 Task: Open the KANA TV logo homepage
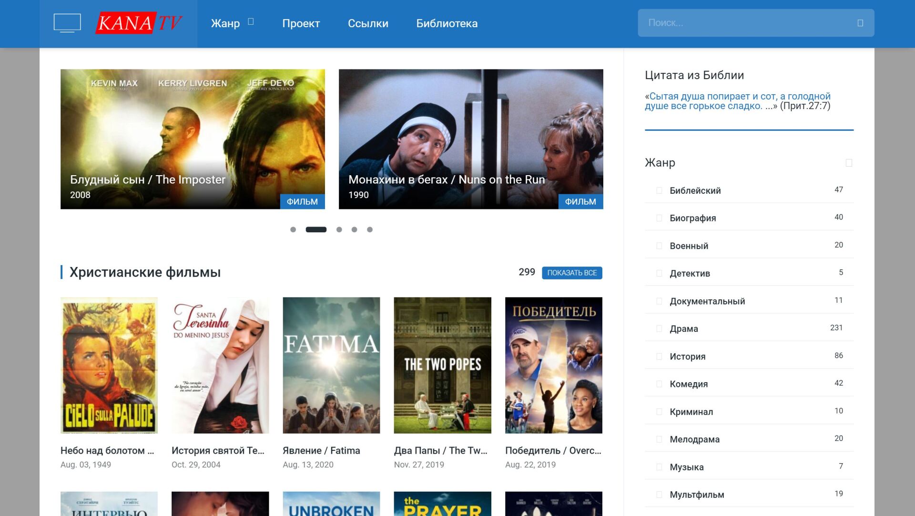point(139,23)
